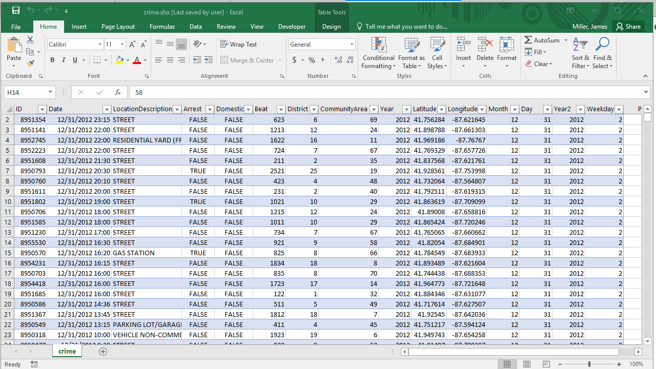
Task: Toggle Wrap Text for the cell
Action: (239, 45)
